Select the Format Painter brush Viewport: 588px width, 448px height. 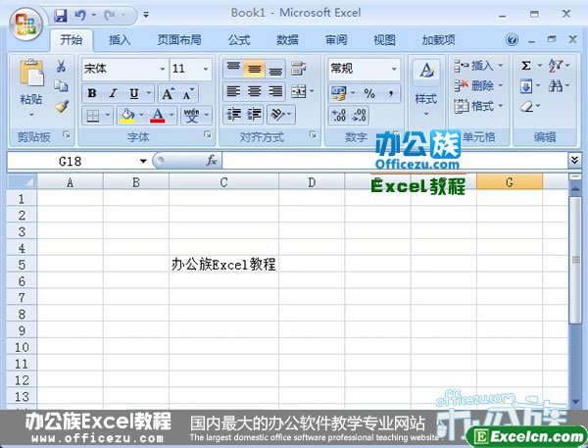[x=62, y=106]
